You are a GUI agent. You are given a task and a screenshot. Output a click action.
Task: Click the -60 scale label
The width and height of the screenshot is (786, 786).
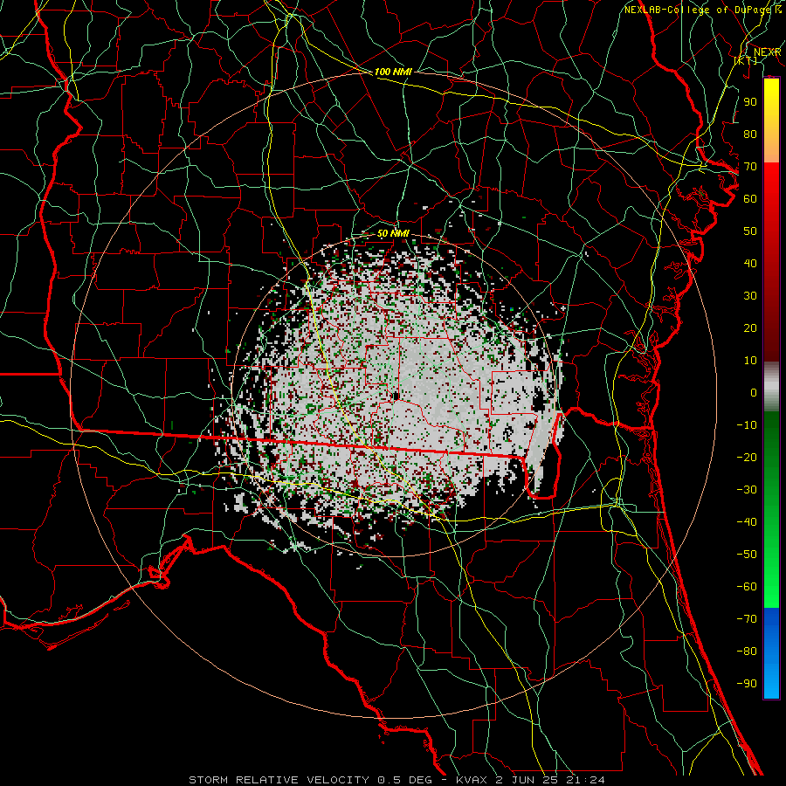point(747,587)
